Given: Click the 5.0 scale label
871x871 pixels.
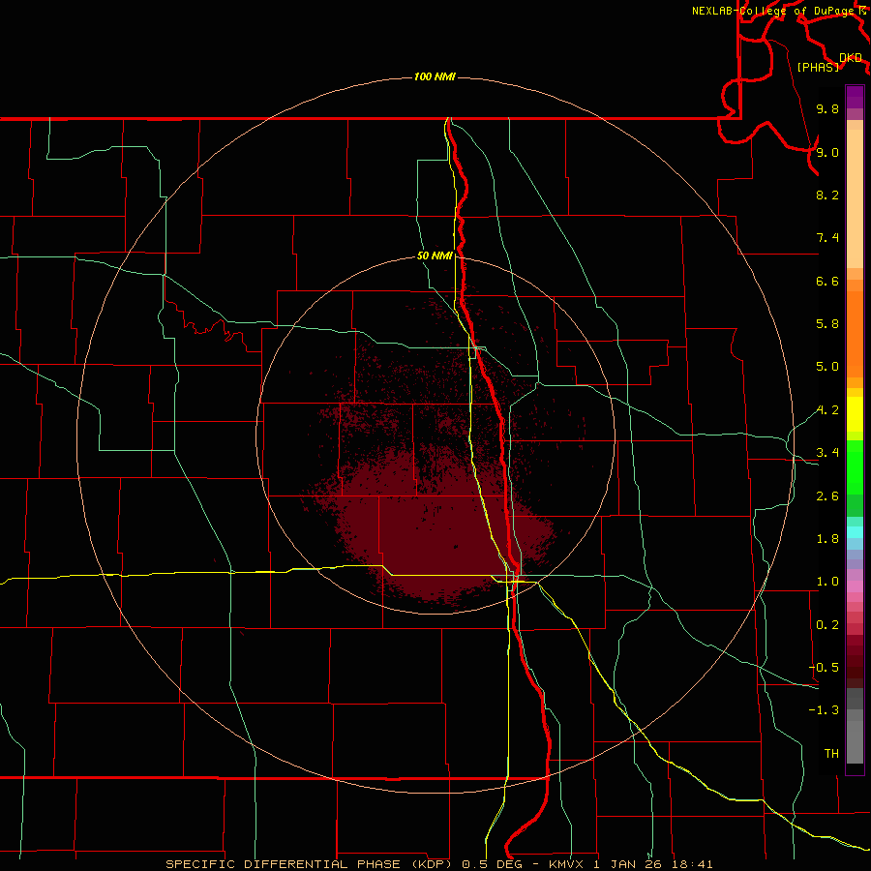Looking at the screenshot, I should coord(827,367).
